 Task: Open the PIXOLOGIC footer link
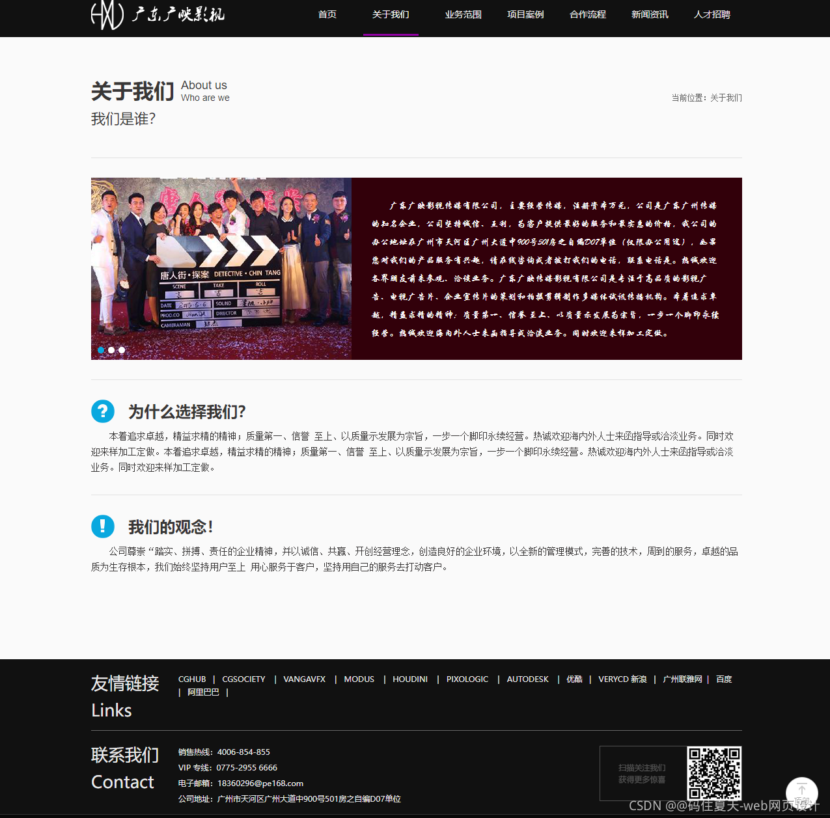[467, 679]
